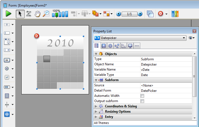Expand the Resizing Options section
The width and height of the screenshot is (199, 127).
[96, 112]
